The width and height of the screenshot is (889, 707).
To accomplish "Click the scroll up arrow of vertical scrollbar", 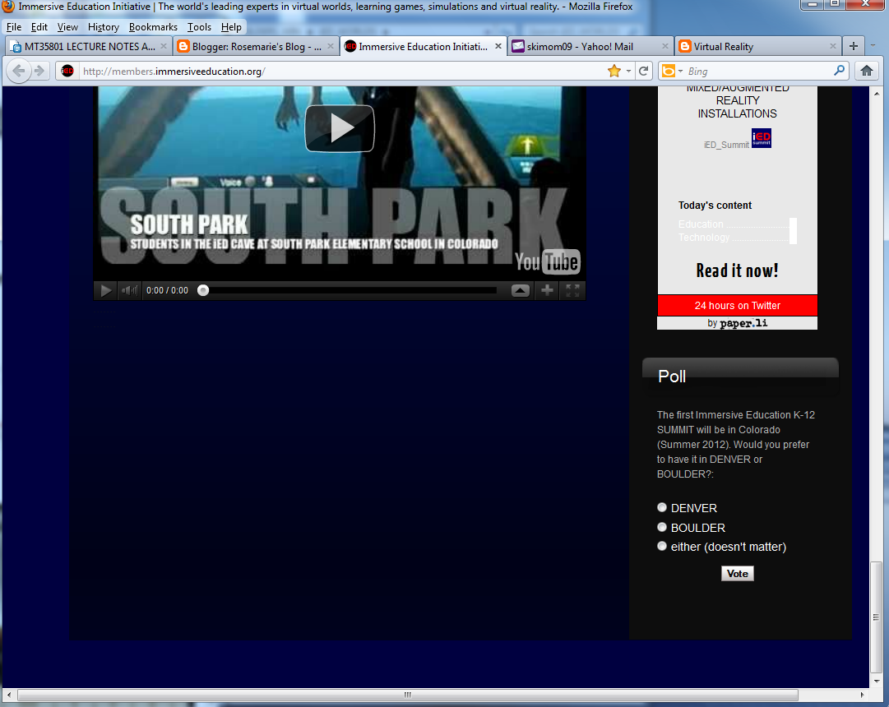I will 877,93.
